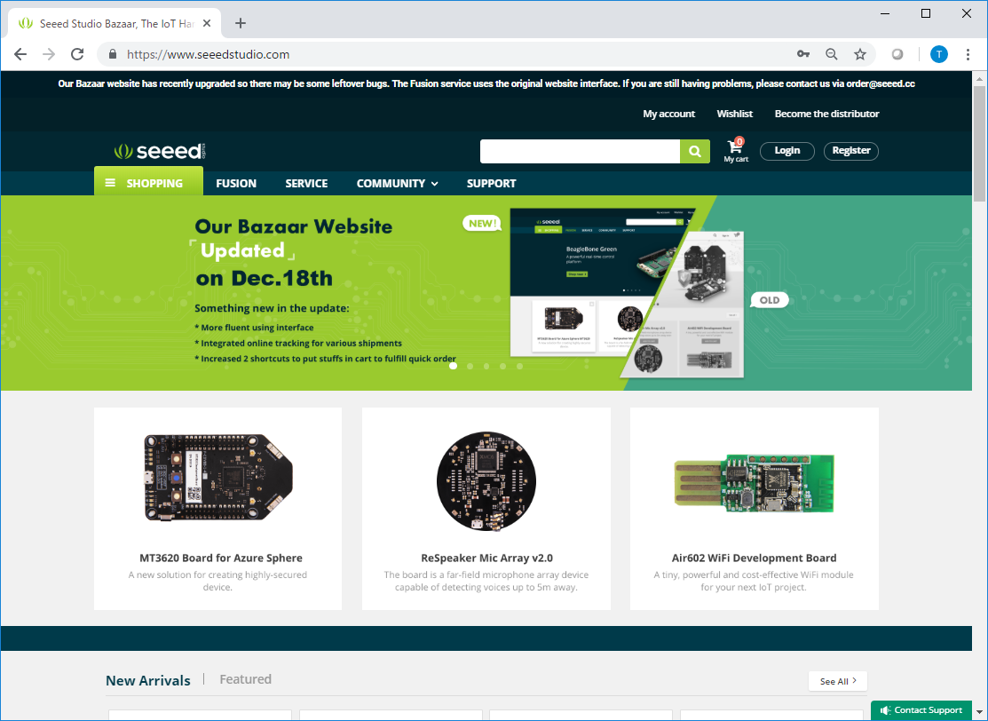The image size is (988, 721).
Task: Select the first carousel dot
Action: pyautogui.click(x=453, y=366)
